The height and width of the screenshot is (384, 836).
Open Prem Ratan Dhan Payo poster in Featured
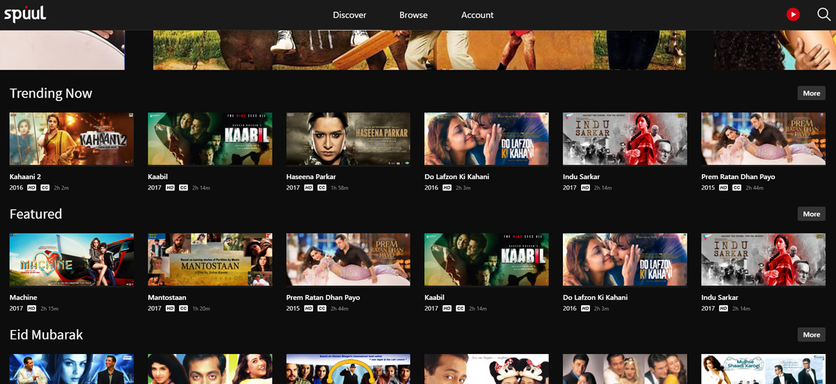[x=348, y=259]
